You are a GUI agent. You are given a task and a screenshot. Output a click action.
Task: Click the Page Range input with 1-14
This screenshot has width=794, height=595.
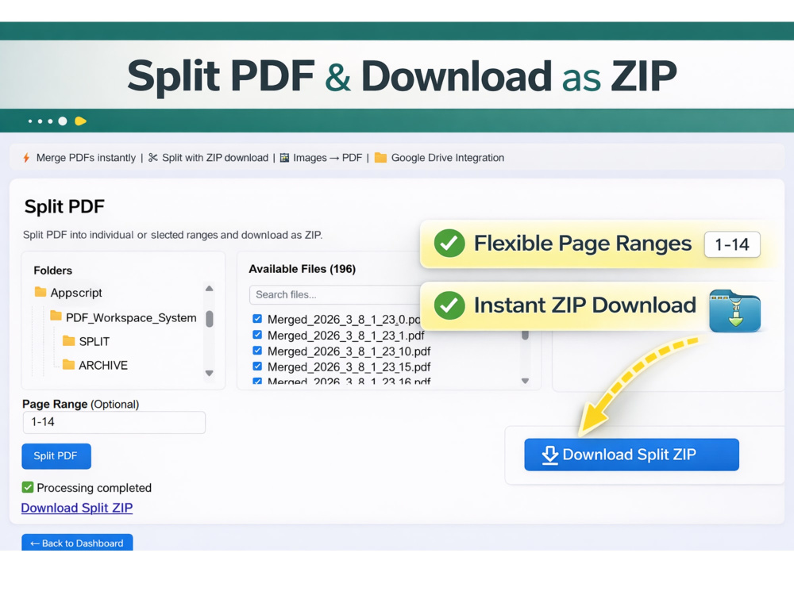pyautogui.click(x=114, y=422)
